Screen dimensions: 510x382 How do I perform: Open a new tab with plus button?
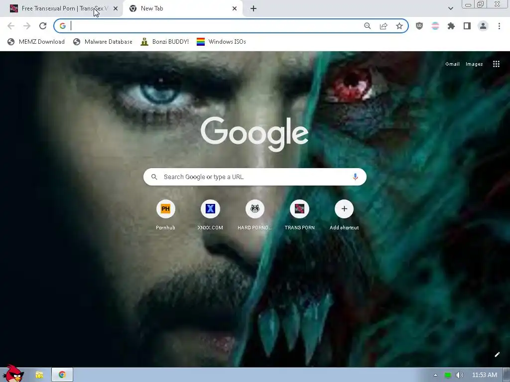[254, 8]
